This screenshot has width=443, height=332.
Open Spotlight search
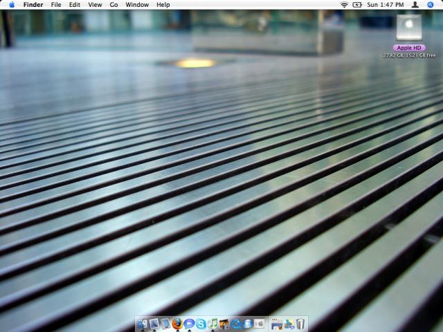coord(430,5)
